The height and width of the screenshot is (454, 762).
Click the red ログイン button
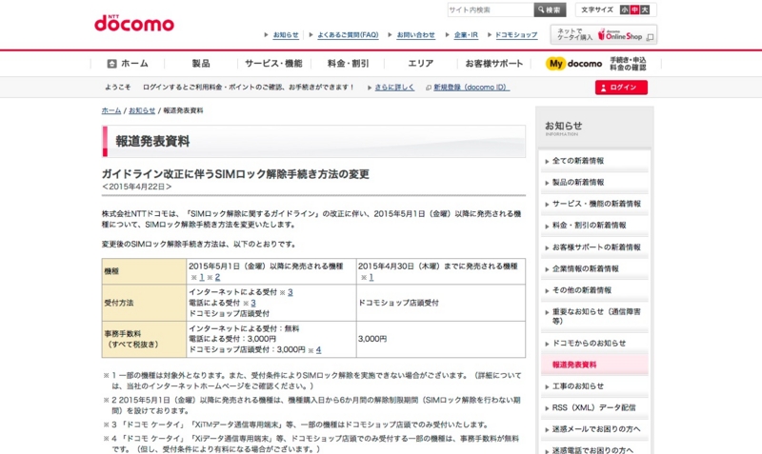[621, 88]
